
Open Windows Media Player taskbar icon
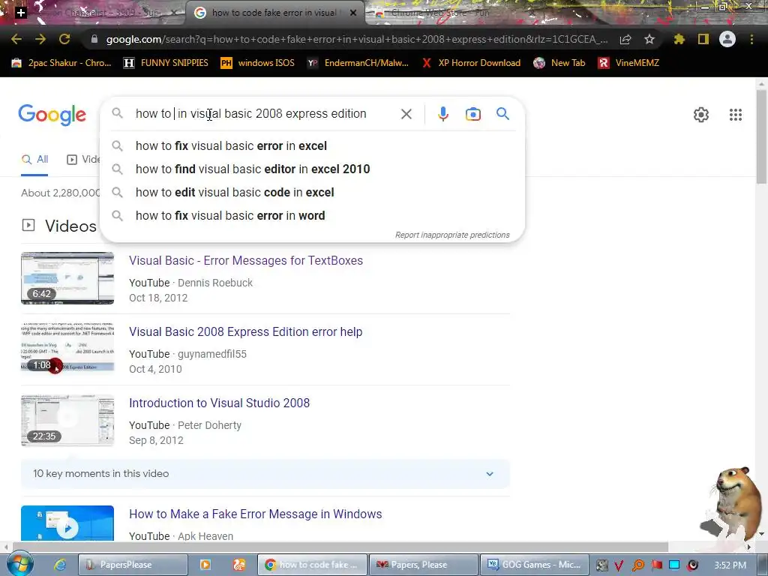(x=205, y=565)
